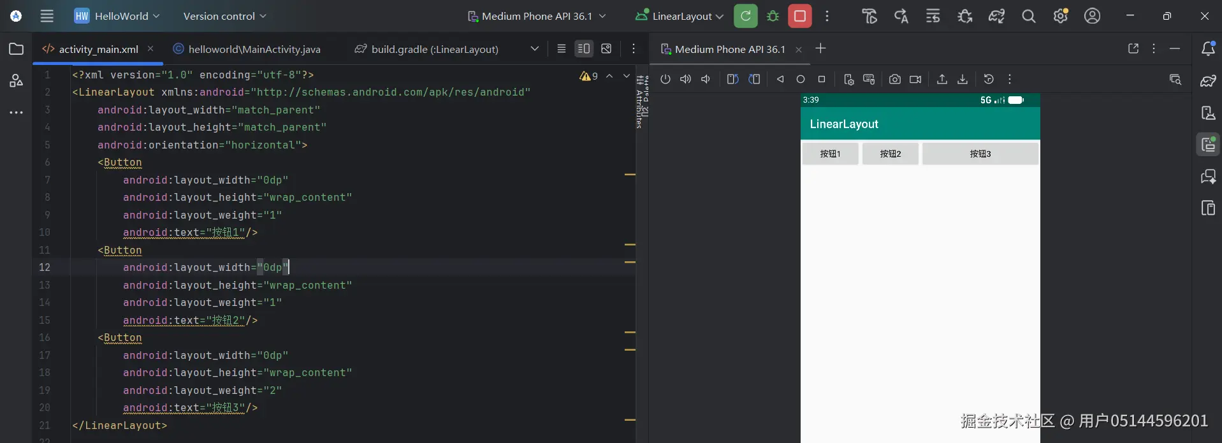Viewport: 1222px width, 443px height.
Task: Close the Medium Phone API 36.1 device tab
Action: 798,49
